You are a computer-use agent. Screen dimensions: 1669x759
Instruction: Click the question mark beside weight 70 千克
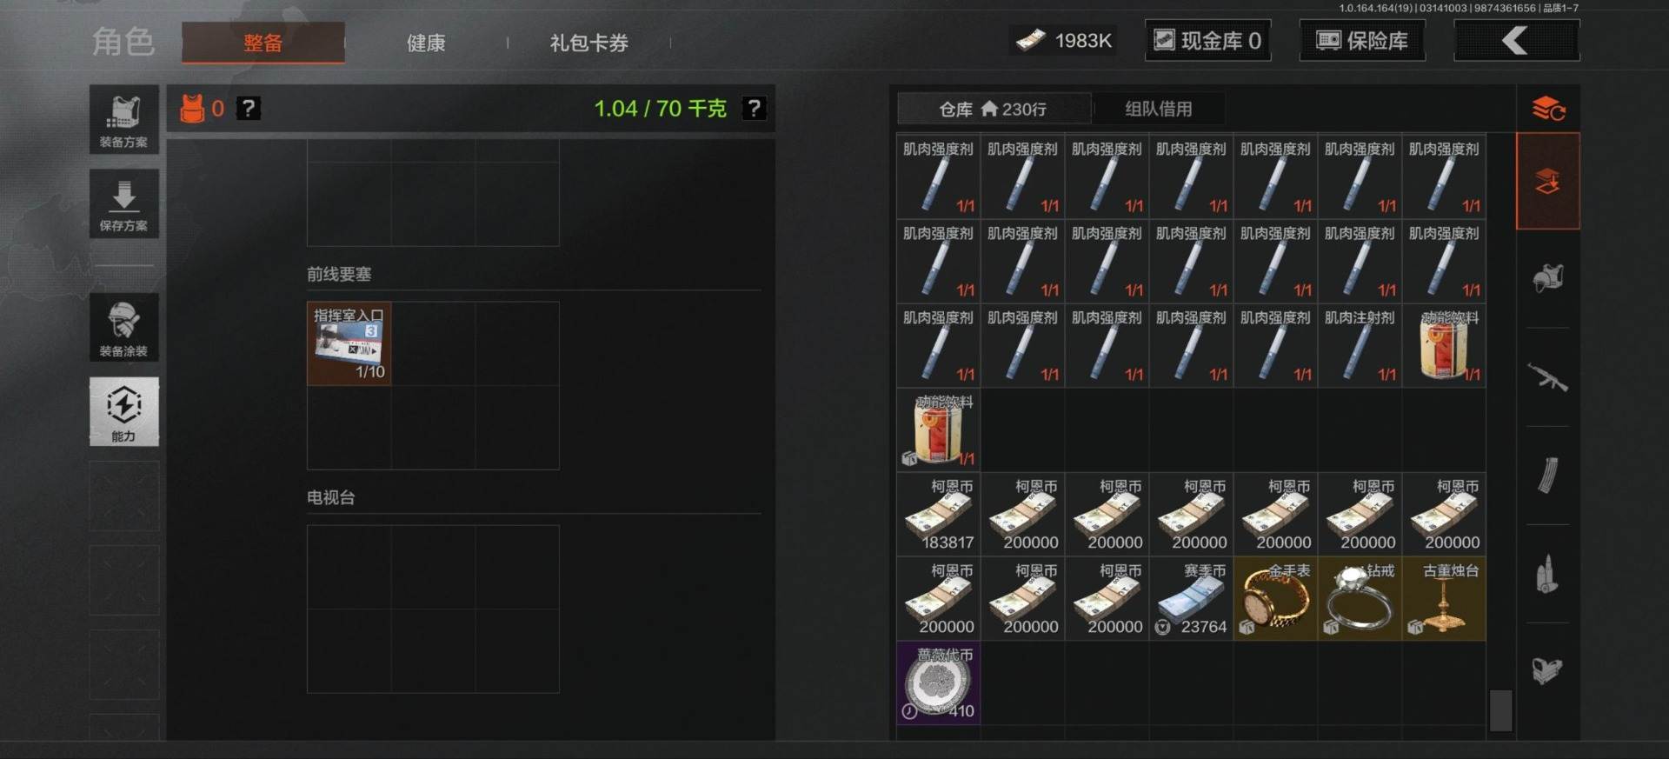[x=754, y=109]
